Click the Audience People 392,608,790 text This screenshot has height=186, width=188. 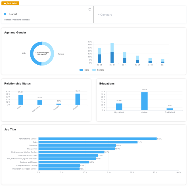(x=42, y=54)
